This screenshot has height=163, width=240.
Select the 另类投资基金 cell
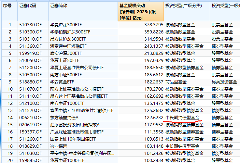point(224,82)
